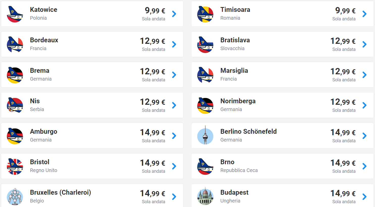The height and width of the screenshot is (207, 375).
Task: Click the Bristol UK flag plane icon
Action: 15,166
